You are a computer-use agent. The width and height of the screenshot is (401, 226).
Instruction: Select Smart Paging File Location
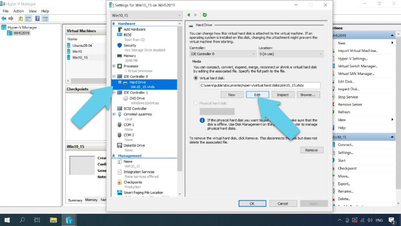(143, 192)
